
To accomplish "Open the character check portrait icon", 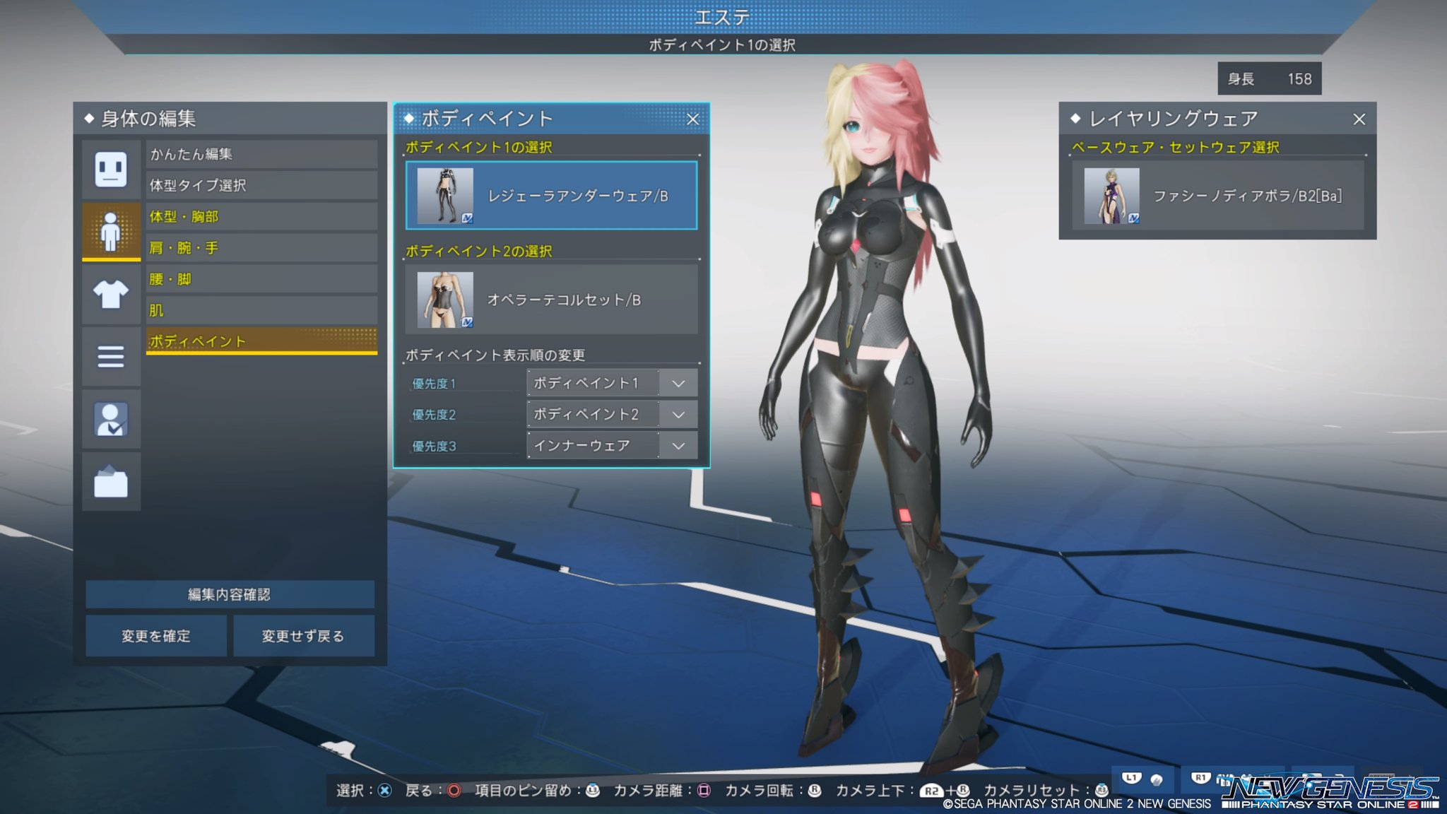I will click(111, 419).
